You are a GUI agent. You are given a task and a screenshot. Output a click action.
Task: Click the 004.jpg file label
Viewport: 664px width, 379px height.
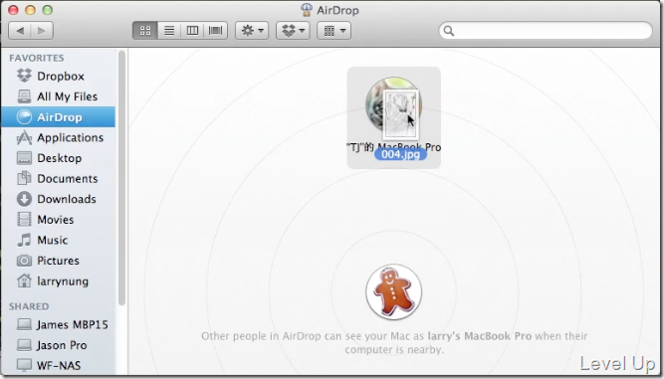(x=400, y=154)
